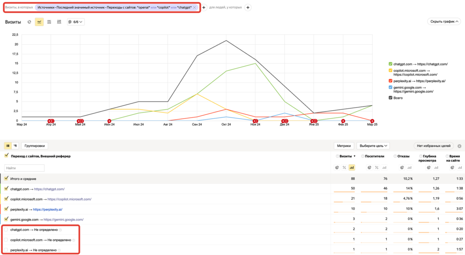This screenshot has height=255, width=465.
Task: Toggle perplexity.ai series in legend
Action: point(391,81)
